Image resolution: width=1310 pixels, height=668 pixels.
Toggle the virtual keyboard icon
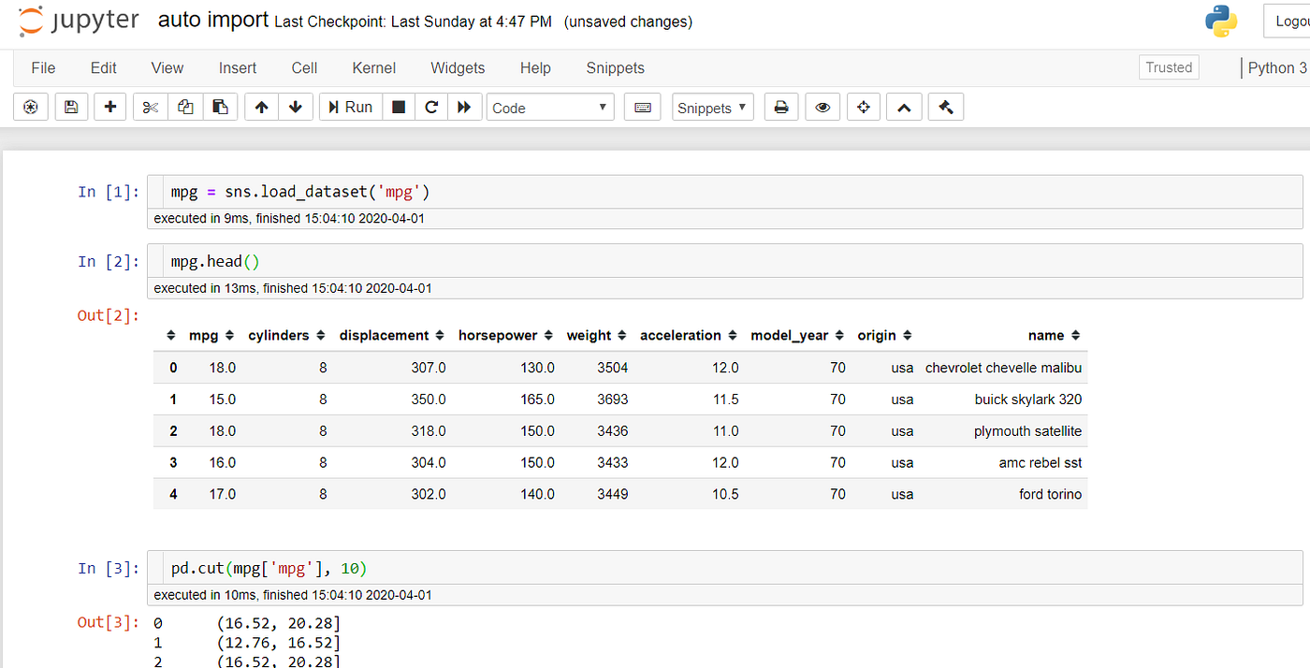click(x=642, y=107)
